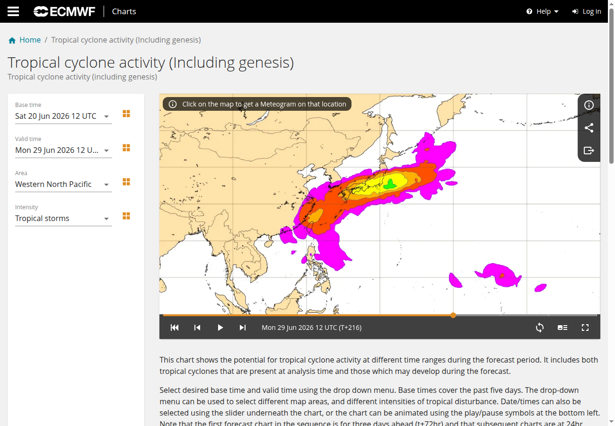
Task: Expand the Intensity dropdown showing Tropical storms
Action: click(63, 218)
